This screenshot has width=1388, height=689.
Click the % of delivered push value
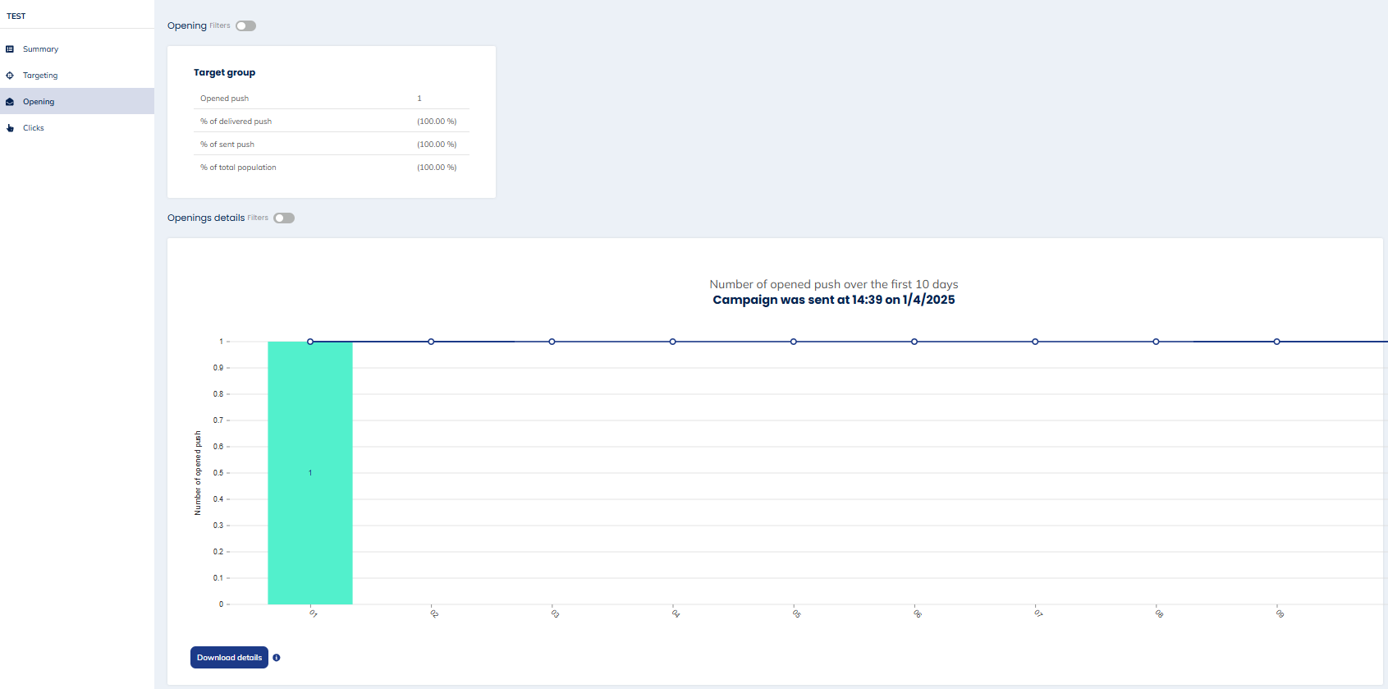[437, 122]
